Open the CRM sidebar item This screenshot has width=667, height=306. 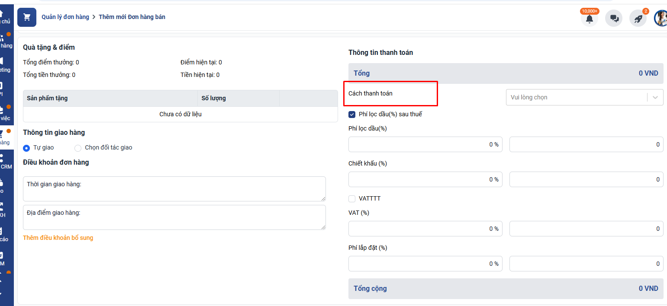pos(6,162)
